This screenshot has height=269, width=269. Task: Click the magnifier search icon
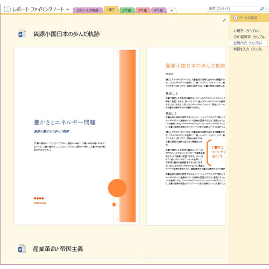point(262,9)
